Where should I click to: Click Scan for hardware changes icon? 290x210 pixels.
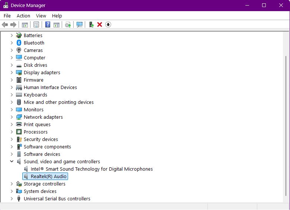pos(80,24)
